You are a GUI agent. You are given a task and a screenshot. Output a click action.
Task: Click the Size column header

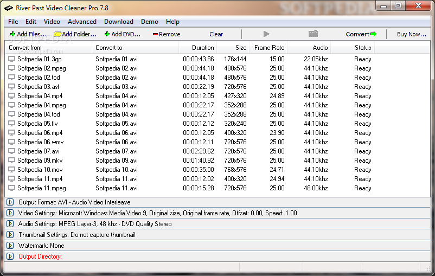point(233,47)
